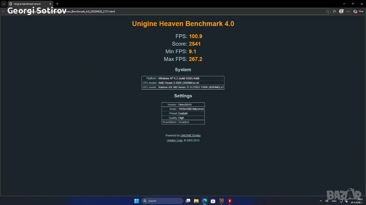
Task: Show hidden system tray icons chevron
Action: [x=321, y=201]
